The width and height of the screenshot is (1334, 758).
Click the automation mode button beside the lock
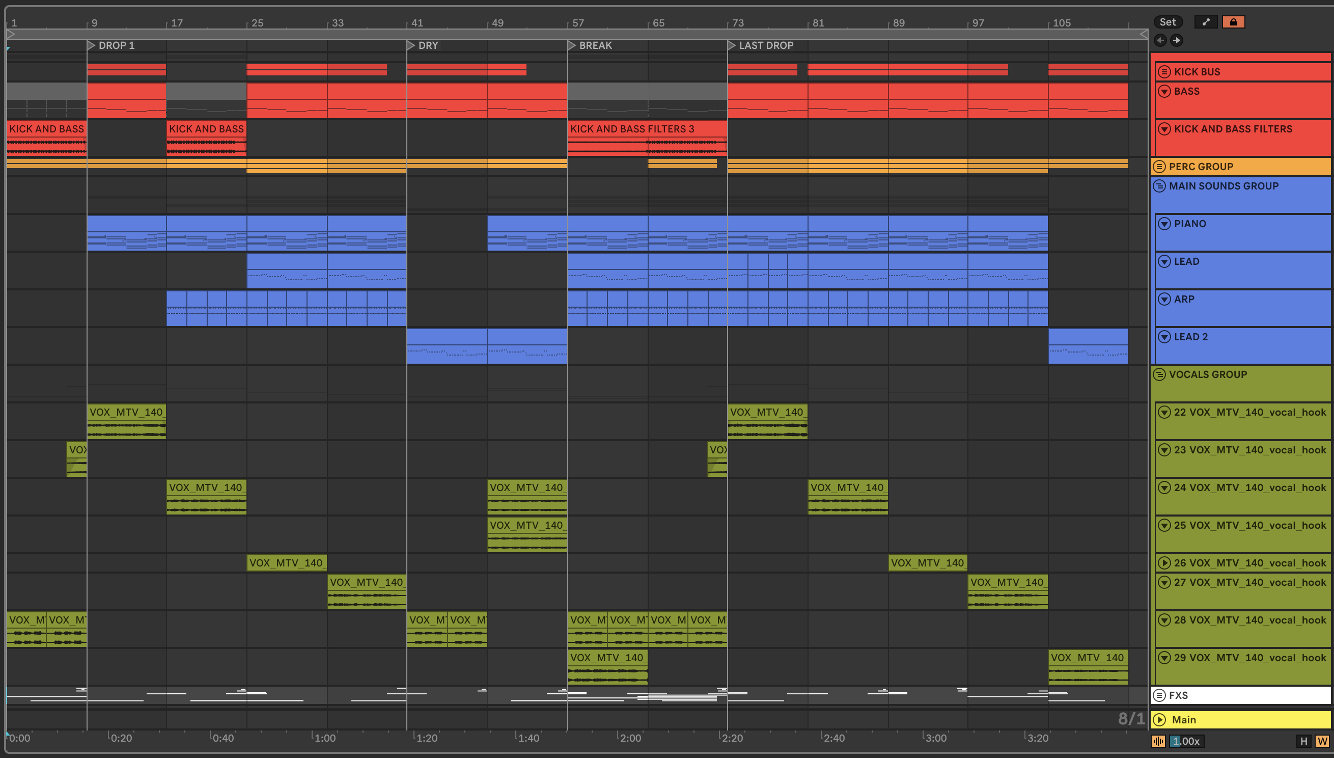click(1206, 22)
